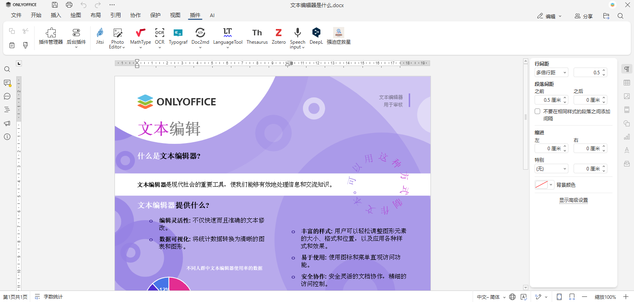Screen dimensions: 634x302
Task: Print the document using the printer icon
Action: point(69,5)
